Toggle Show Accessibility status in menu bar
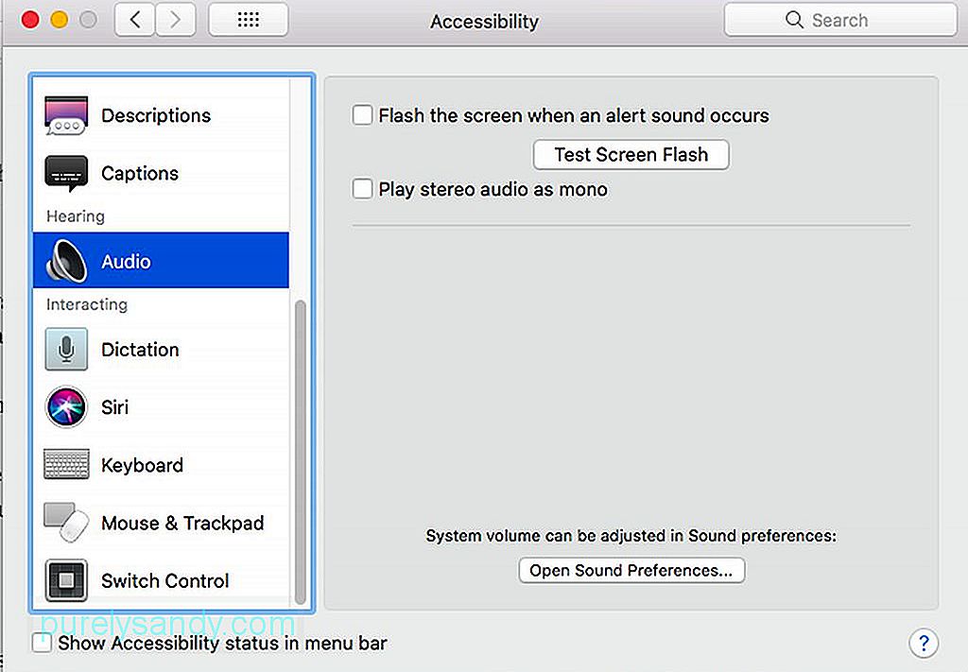This screenshot has width=968, height=672. pyautogui.click(x=42, y=643)
